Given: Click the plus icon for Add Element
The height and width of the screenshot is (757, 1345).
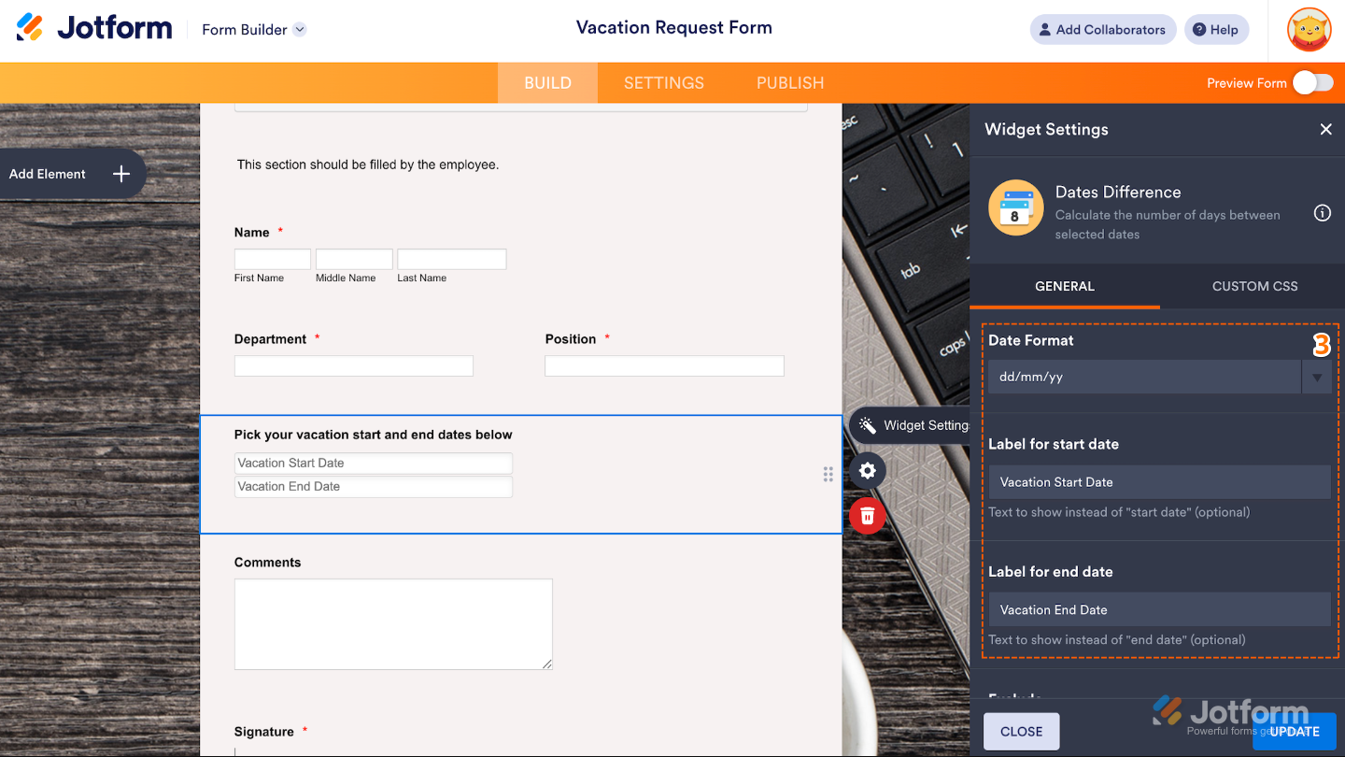Looking at the screenshot, I should pyautogui.click(x=120, y=174).
